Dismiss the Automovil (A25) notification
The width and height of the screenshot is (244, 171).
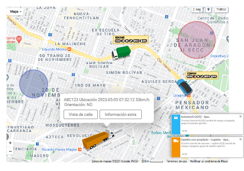(x=240, y=116)
